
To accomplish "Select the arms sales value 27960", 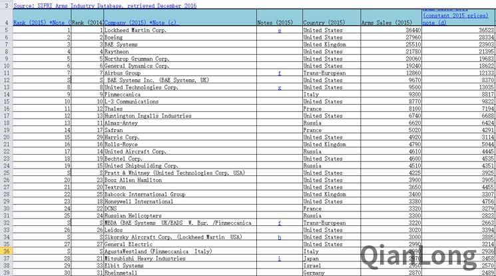I will click(x=391, y=37).
